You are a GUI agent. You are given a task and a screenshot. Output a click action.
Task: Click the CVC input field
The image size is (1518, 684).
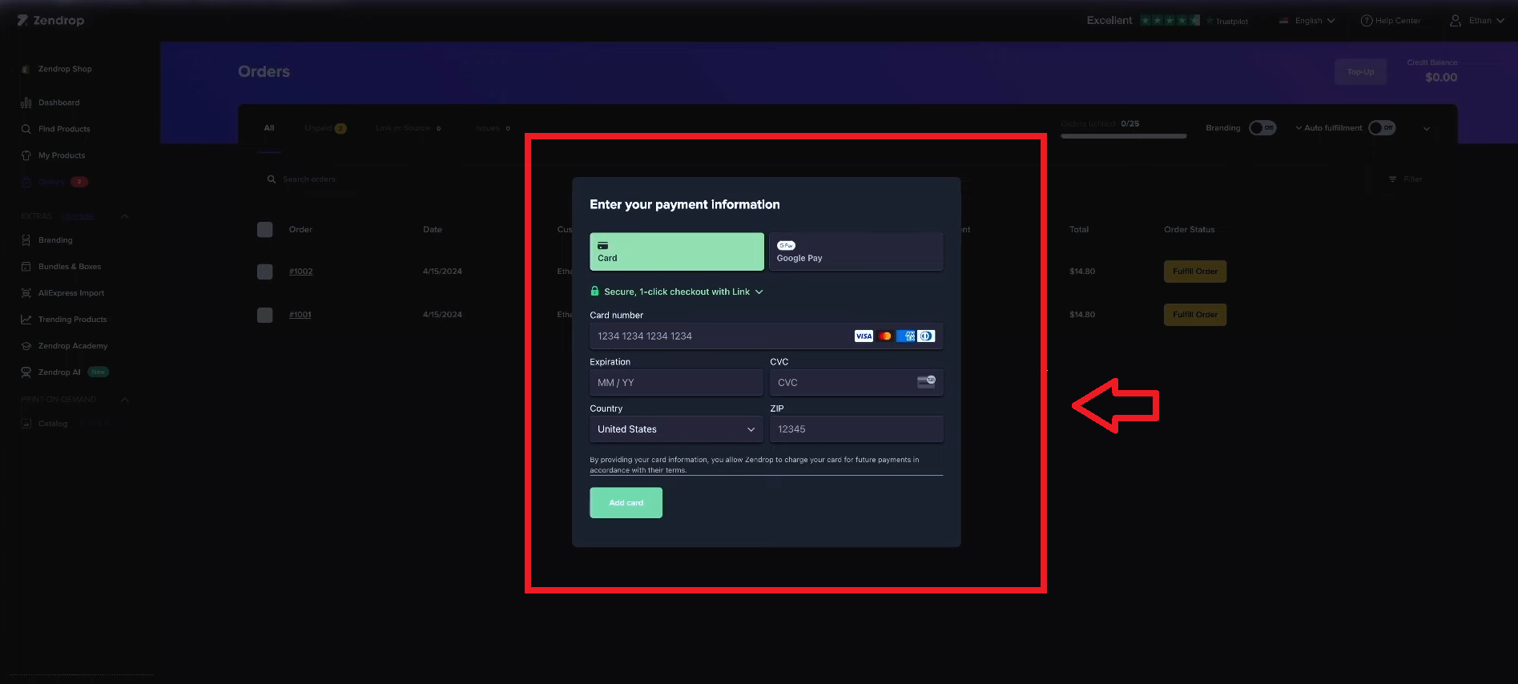coord(856,383)
